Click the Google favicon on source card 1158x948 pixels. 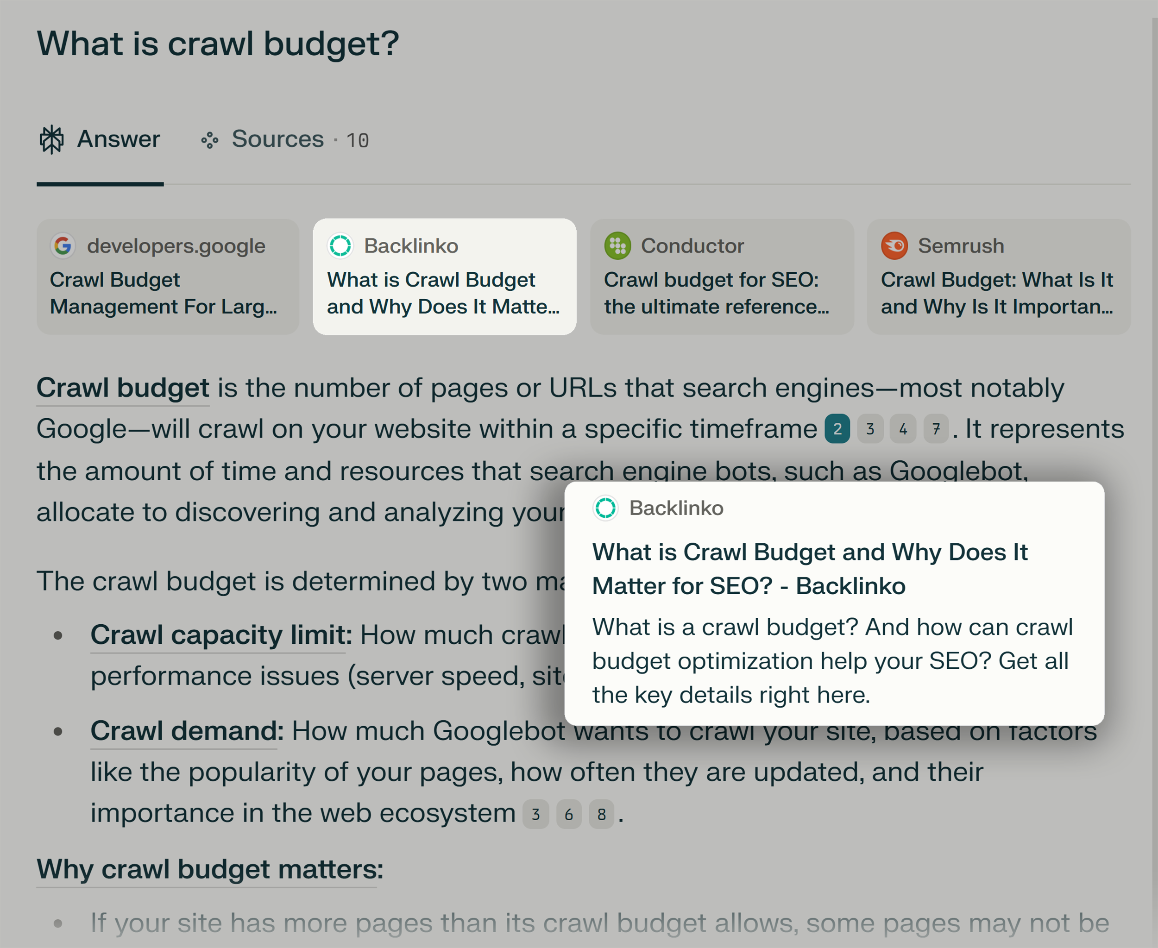pos(63,246)
